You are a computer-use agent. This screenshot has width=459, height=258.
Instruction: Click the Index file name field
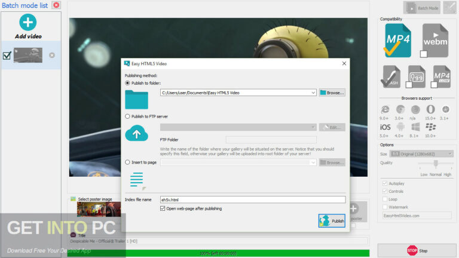[x=253, y=200]
